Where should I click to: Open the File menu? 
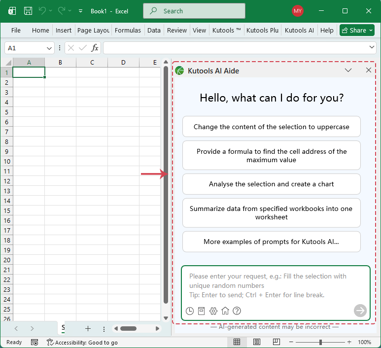coord(16,31)
